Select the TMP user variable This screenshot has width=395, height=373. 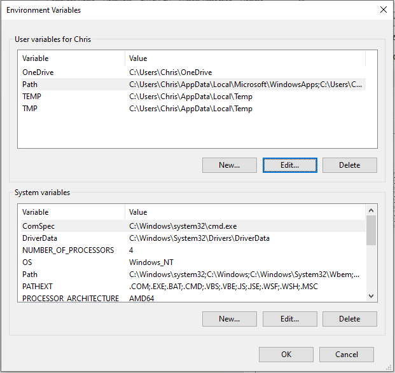pyautogui.click(x=193, y=109)
